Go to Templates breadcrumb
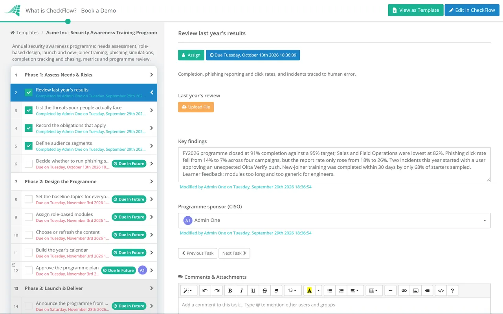 (24, 33)
